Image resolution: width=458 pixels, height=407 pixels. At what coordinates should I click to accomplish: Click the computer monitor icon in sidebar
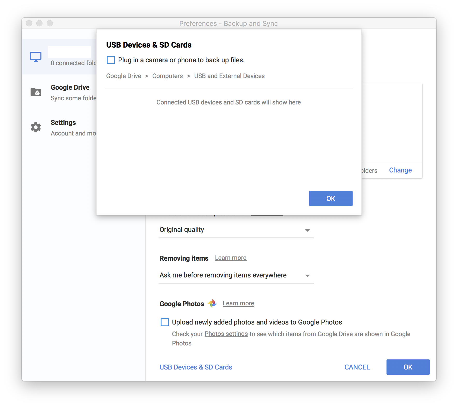click(36, 57)
